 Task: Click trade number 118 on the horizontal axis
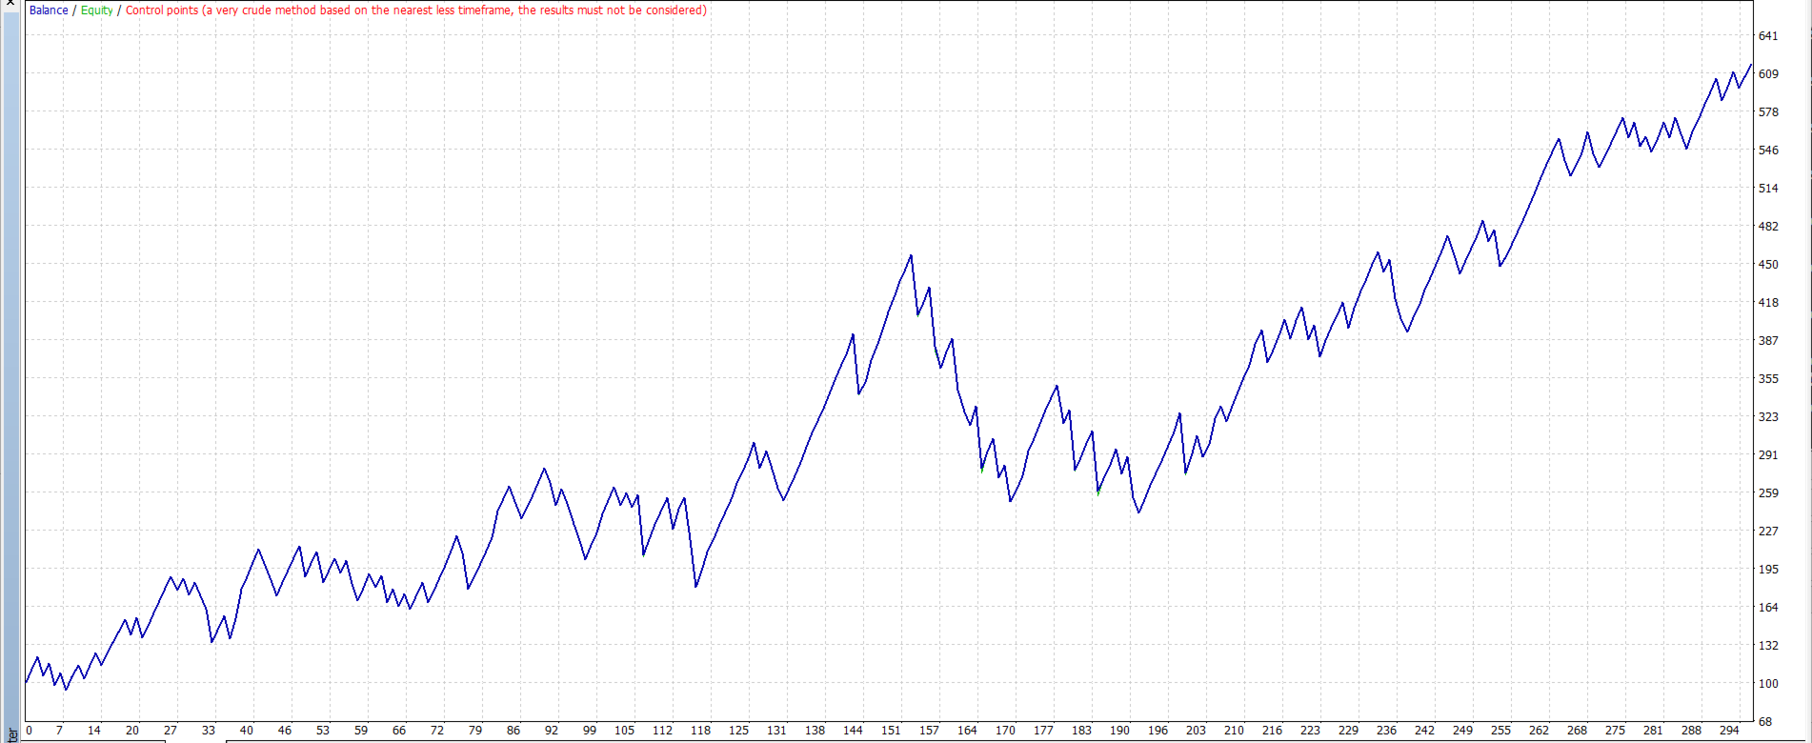pyautogui.click(x=700, y=731)
